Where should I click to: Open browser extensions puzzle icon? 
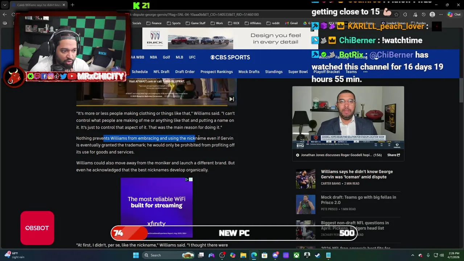[405, 14]
